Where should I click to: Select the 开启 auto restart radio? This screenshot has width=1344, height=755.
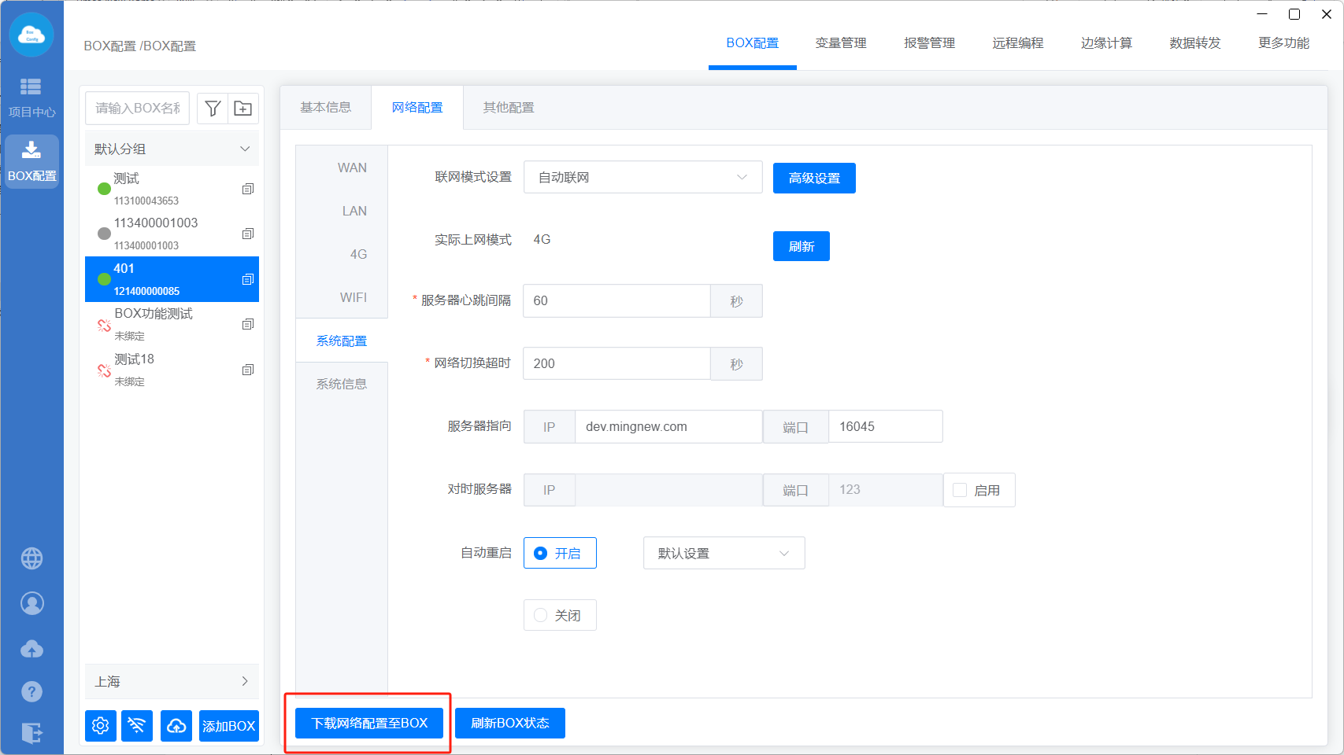tap(541, 553)
